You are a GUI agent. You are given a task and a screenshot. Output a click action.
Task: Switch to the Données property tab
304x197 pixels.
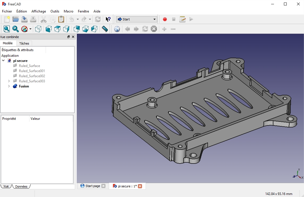(21, 186)
